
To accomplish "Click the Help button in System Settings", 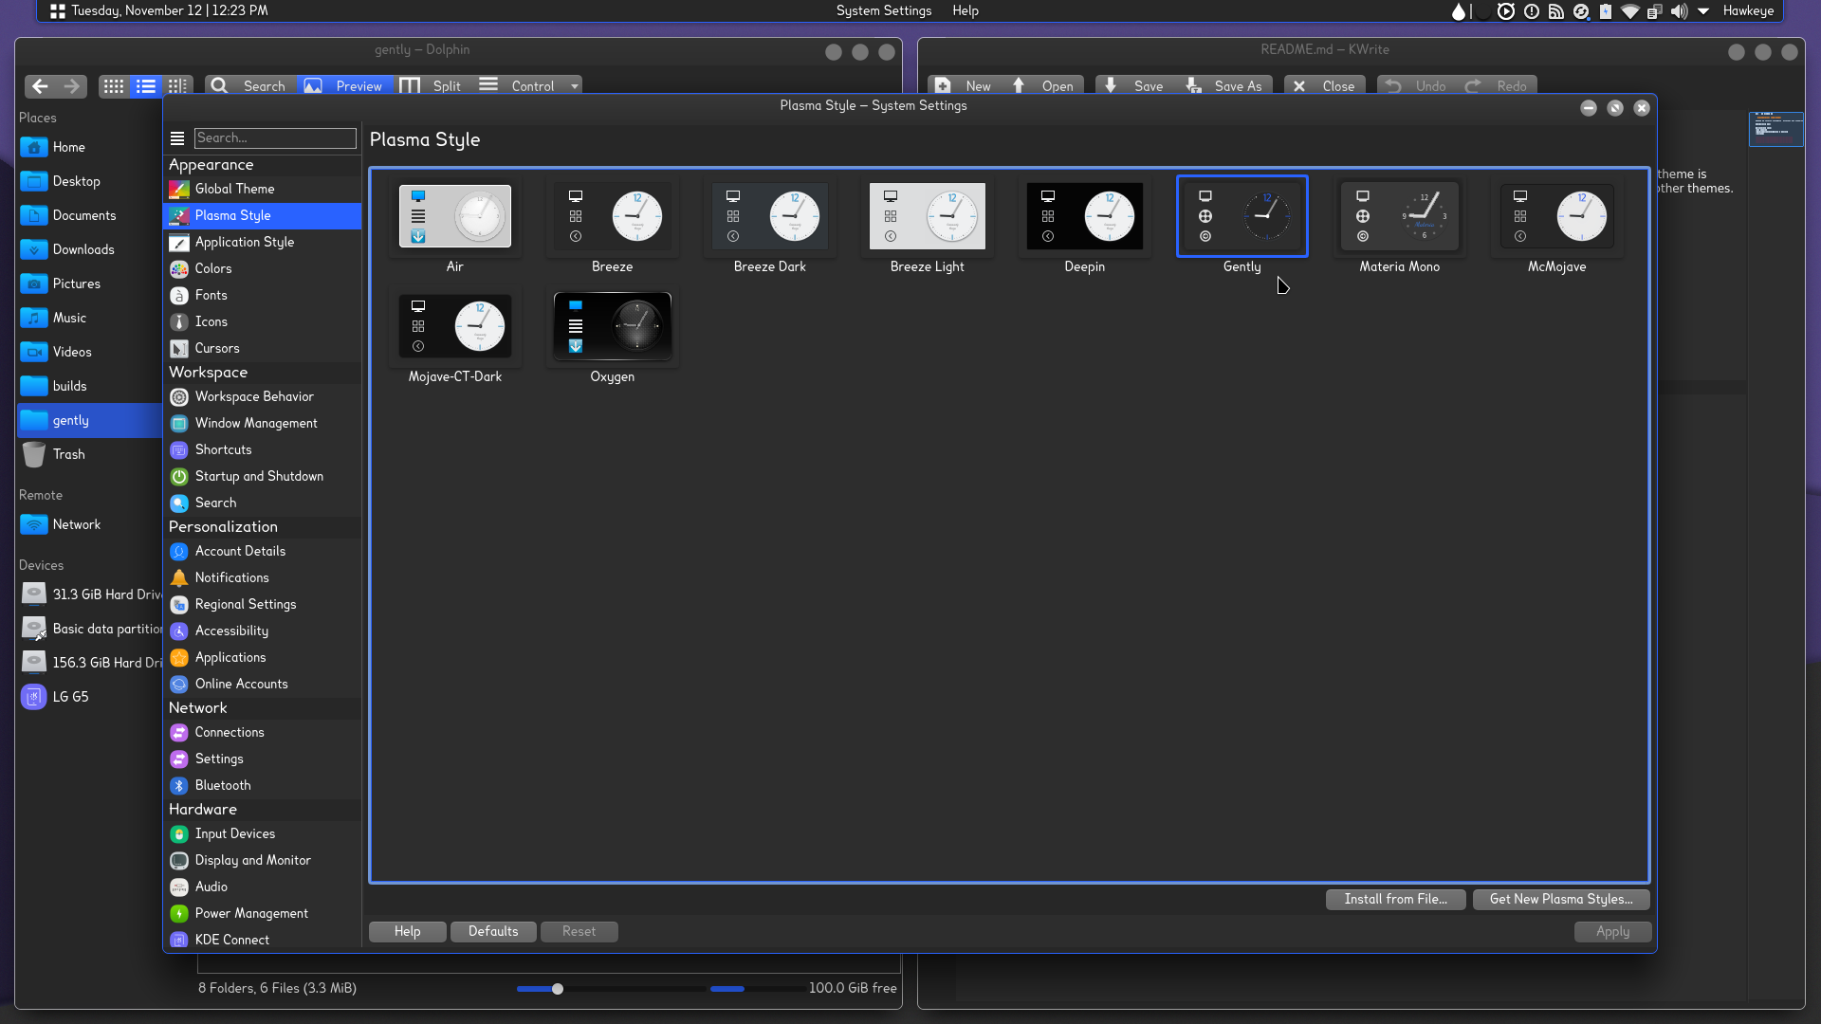I will point(408,931).
